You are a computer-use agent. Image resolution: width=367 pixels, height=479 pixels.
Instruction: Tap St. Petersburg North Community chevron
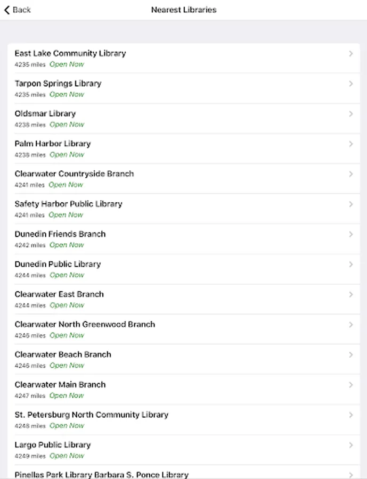351,415
